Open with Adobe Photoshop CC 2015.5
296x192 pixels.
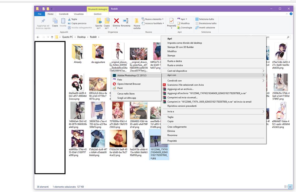136,75
